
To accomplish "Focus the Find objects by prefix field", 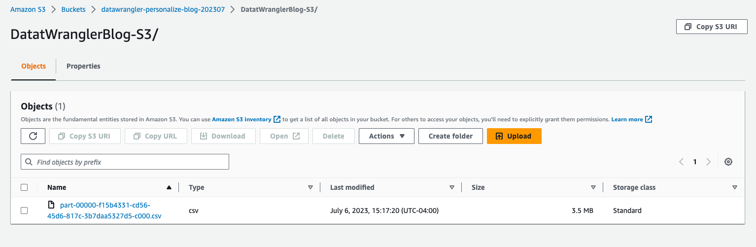I will pos(125,162).
